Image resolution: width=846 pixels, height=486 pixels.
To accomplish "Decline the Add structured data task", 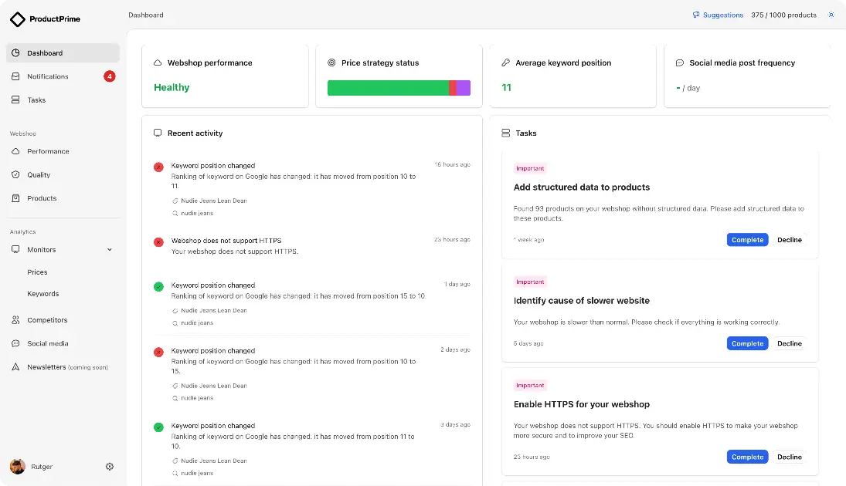I will [x=789, y=239].
